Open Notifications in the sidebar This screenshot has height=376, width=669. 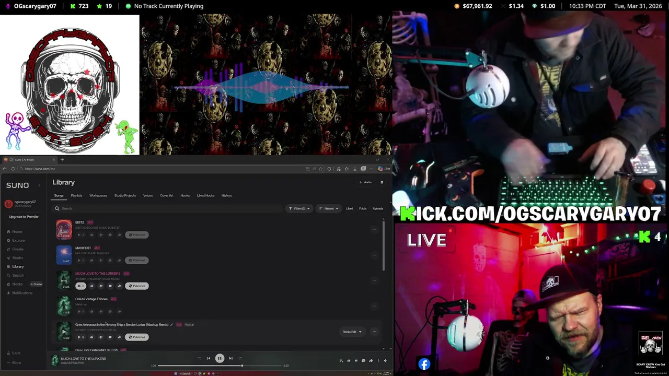(x=19, y=293)
